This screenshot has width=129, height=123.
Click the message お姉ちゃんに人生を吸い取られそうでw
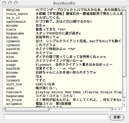click(66, 72)
